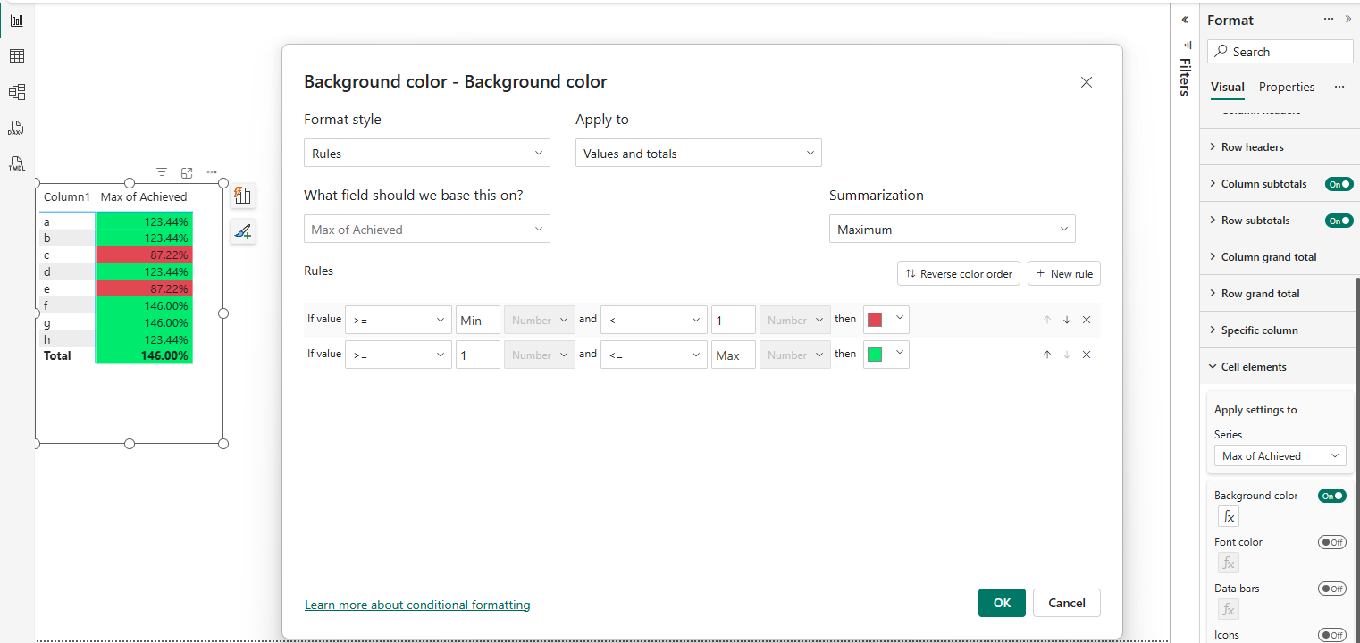Open the Format style dropdown
The image size is (1360, 643).
427,154
